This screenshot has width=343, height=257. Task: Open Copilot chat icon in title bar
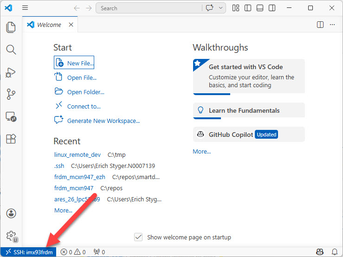210,8
